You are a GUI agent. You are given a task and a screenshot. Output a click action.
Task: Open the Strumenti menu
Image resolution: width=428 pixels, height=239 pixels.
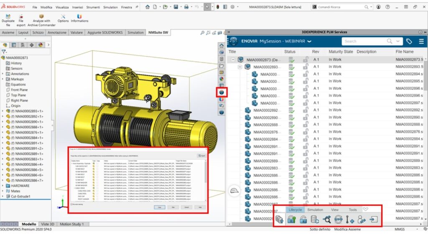(93, 7)
